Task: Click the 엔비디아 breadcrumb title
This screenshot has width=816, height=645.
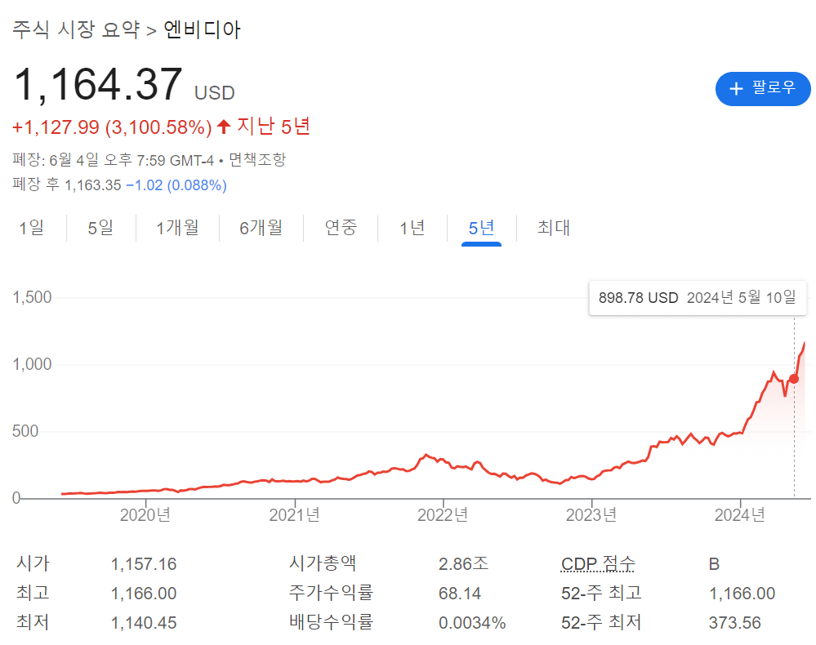Action: (203, 29)
